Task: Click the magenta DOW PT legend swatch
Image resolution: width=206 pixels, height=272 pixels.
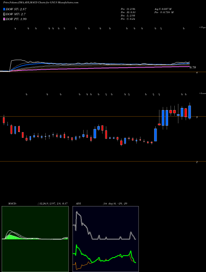Action: click(4, 19)
